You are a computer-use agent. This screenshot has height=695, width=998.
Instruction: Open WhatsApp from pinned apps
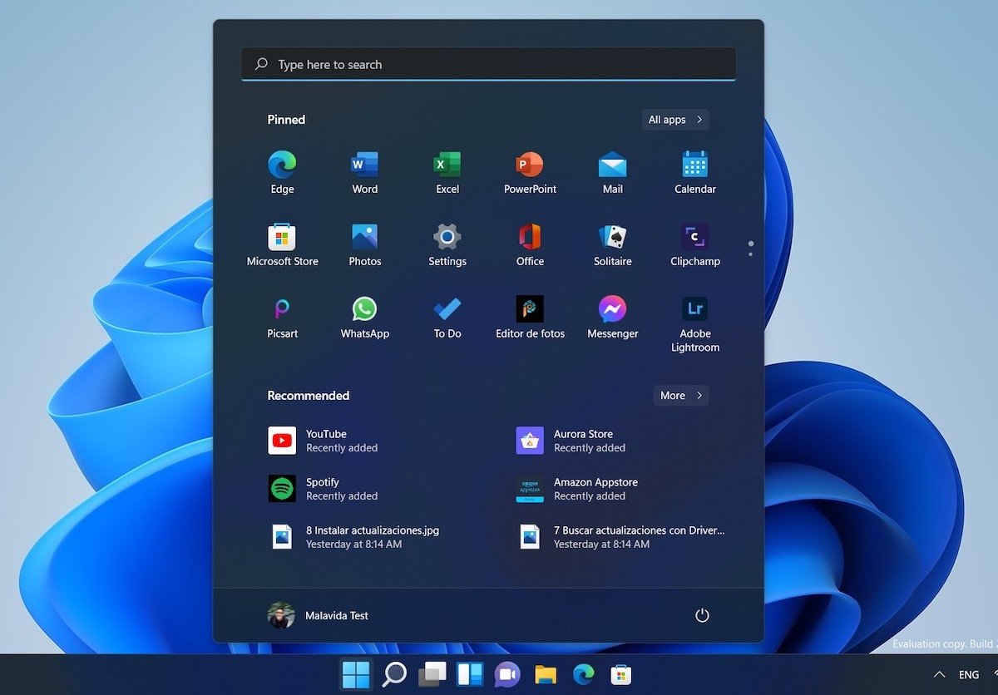(x=364, y=317)
